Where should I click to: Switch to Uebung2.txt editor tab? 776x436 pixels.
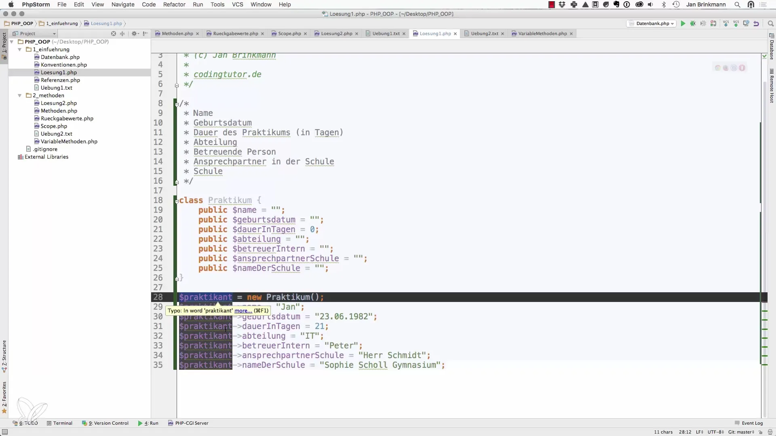(484, 34)
